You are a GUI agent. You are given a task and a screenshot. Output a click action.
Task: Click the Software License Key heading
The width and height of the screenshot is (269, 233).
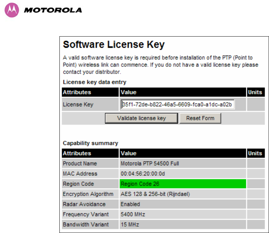pos(114,45)
